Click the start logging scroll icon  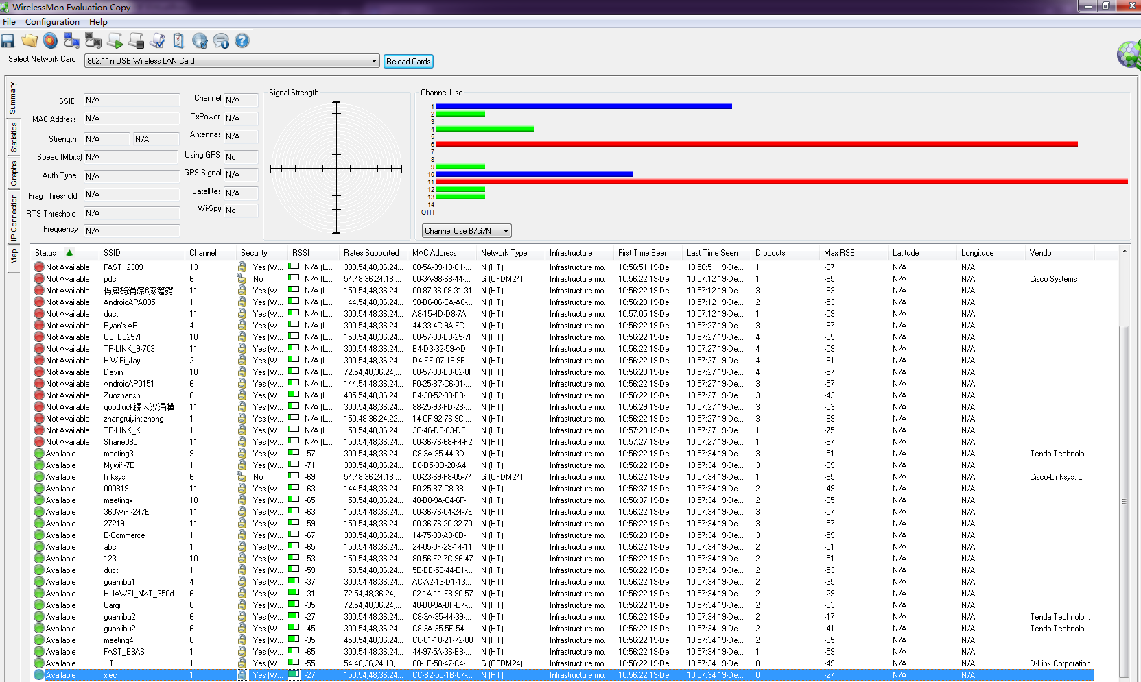click(115, 41)
